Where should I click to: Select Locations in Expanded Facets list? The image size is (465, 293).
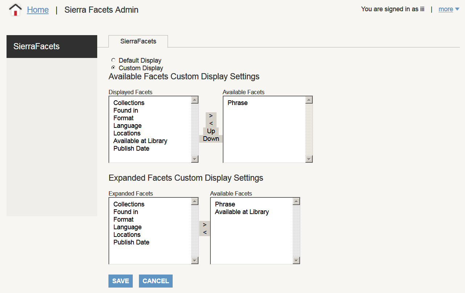click(127, 235)
